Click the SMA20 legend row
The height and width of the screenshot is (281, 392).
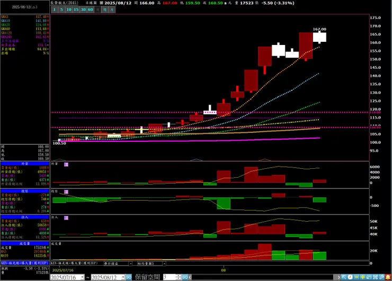coord(25,25)
